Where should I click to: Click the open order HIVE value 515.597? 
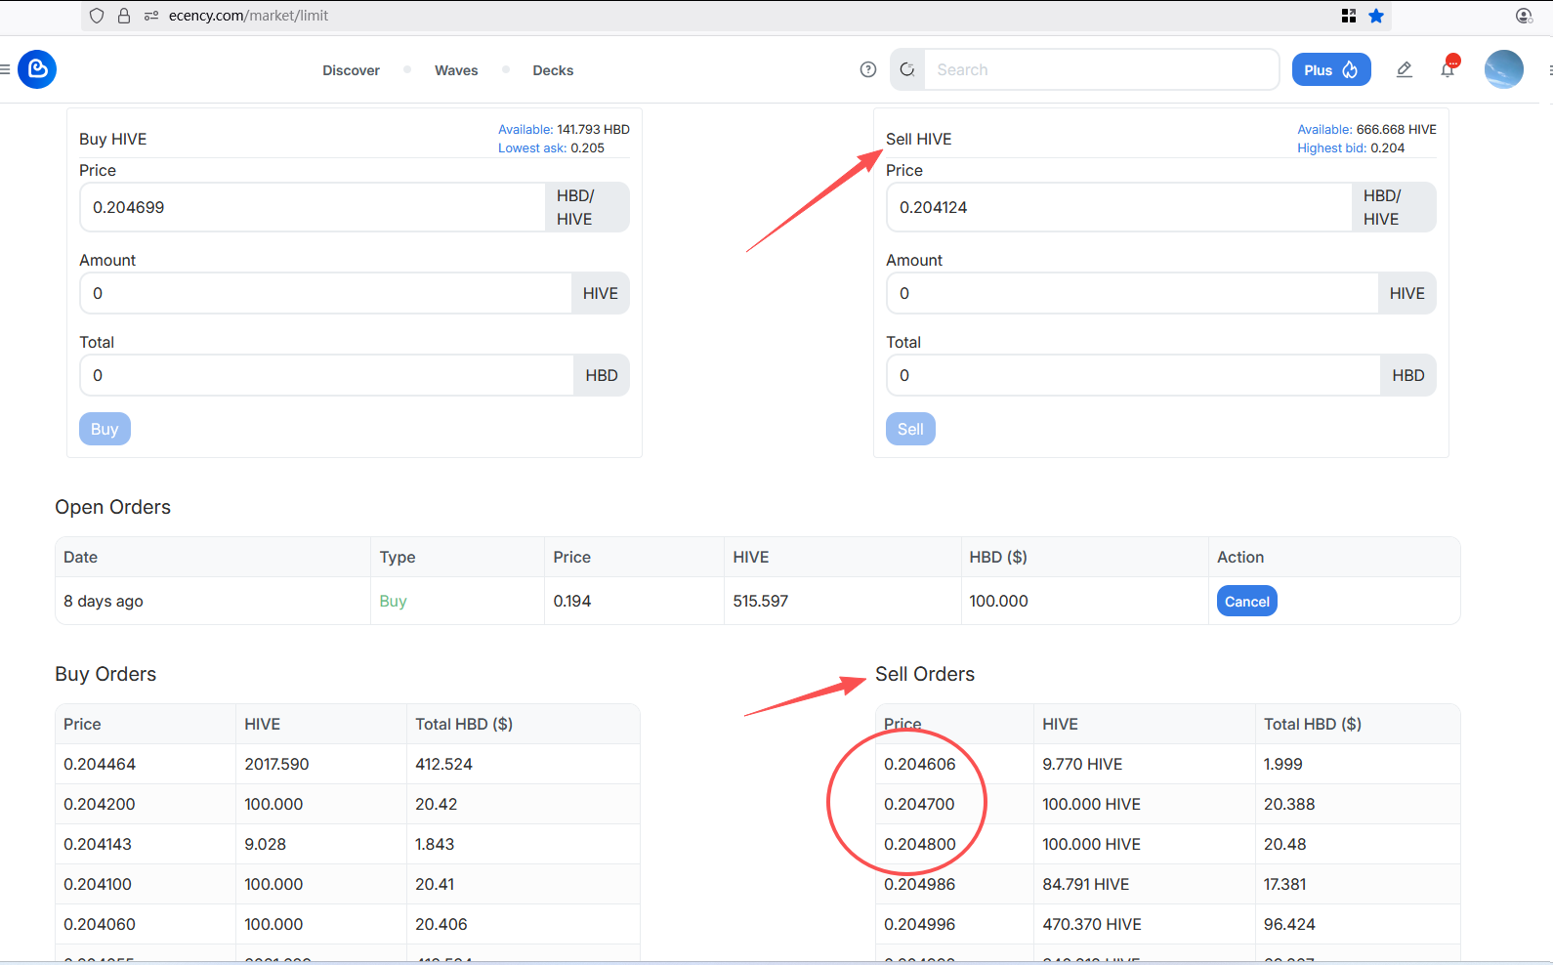pyautogui.click(x=761, y=601)
